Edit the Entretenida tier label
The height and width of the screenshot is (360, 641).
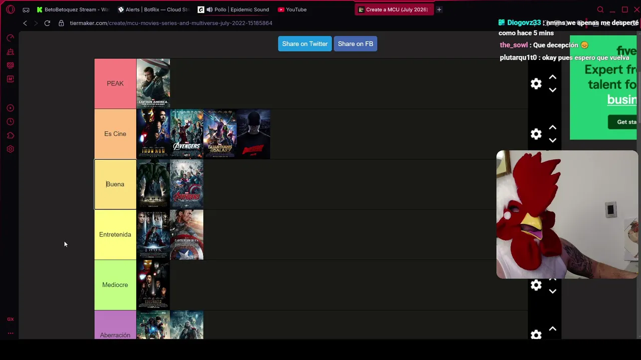coord(115,234)
